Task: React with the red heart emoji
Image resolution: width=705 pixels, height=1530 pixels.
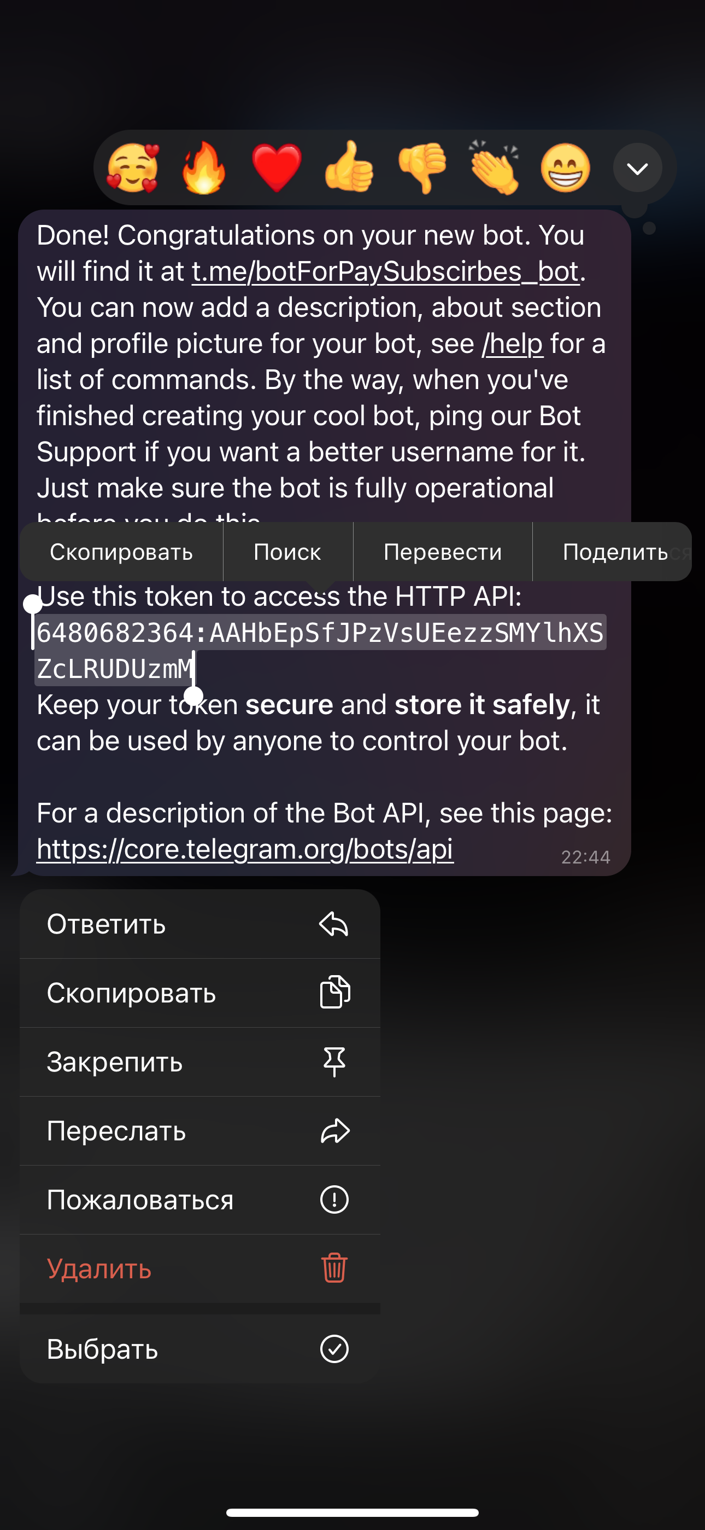Action: pyautogui.click(x=277, y=168)
